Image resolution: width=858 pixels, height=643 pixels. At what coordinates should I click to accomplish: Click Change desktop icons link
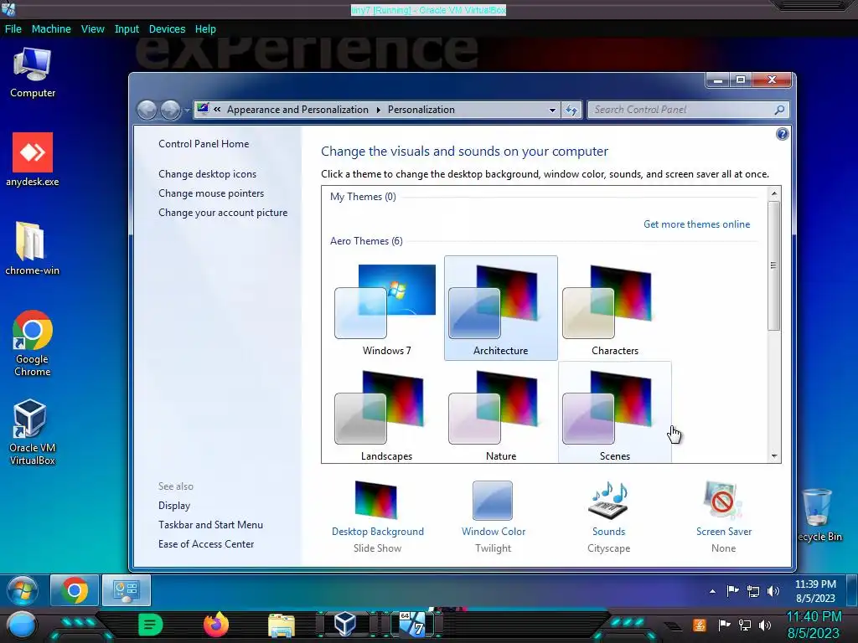tap(208, 174)
